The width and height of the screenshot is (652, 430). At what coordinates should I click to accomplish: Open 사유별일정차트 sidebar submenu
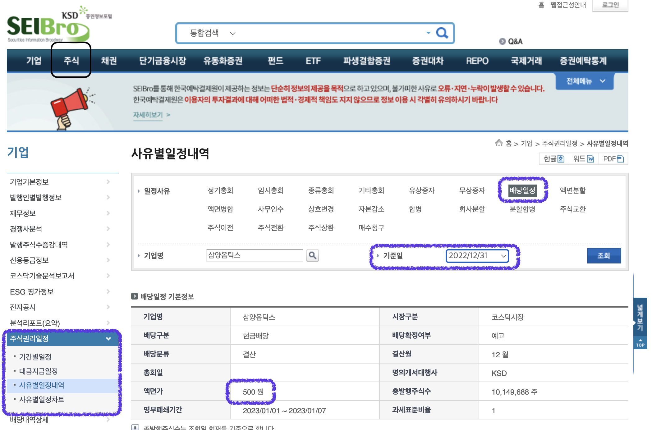42,399
